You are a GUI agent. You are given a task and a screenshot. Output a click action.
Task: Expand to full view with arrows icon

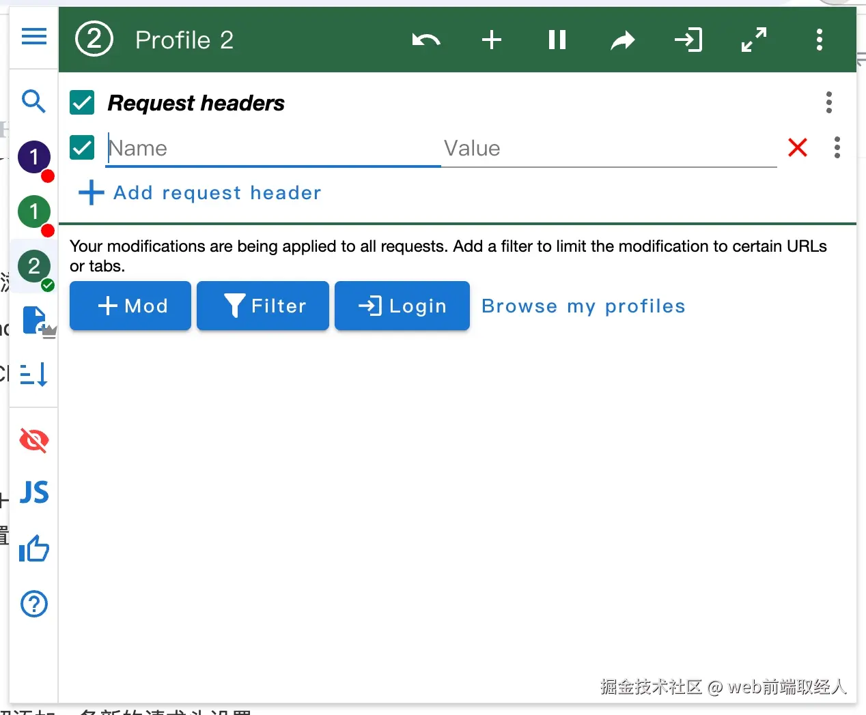(x=754, y=40)
